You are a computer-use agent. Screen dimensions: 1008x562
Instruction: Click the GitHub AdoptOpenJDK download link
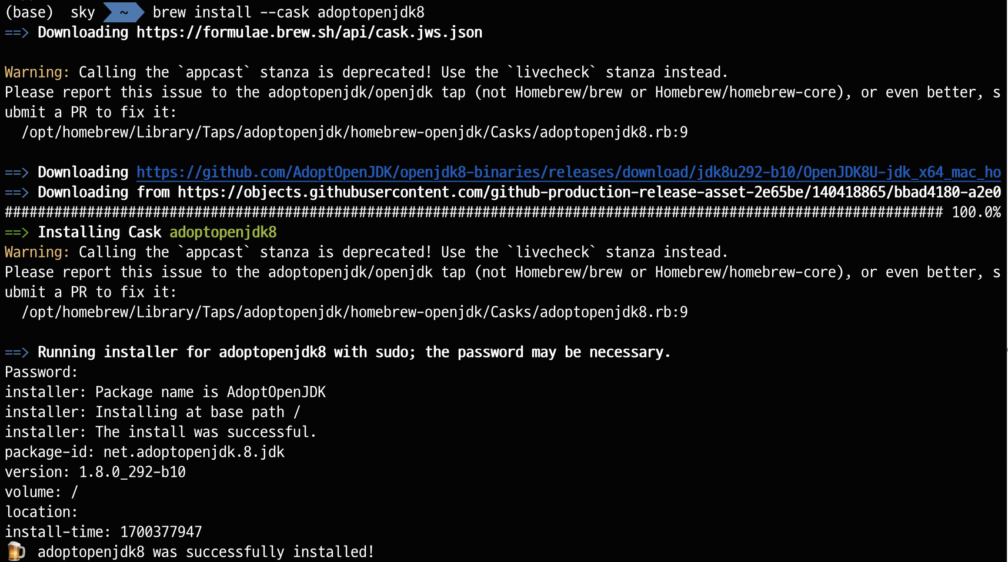click(569, 172)
